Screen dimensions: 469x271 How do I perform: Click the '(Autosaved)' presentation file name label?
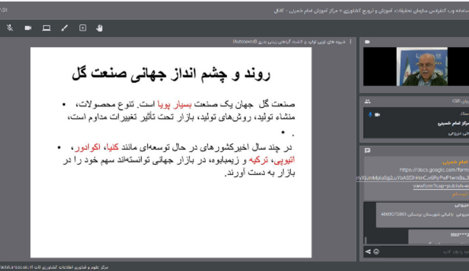[x=245, y=41]
